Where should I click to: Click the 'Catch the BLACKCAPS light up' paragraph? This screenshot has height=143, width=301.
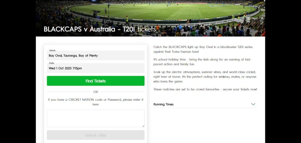(203, 49)
